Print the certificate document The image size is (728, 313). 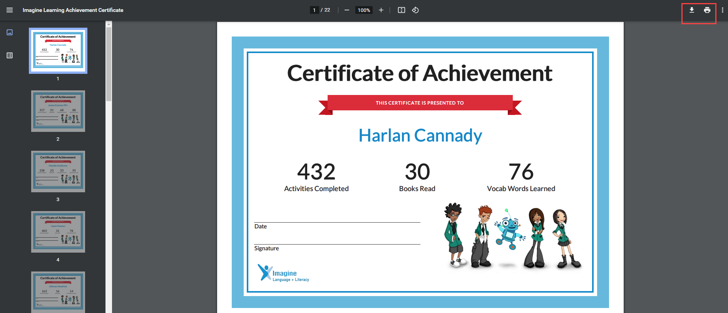point(707,10)
